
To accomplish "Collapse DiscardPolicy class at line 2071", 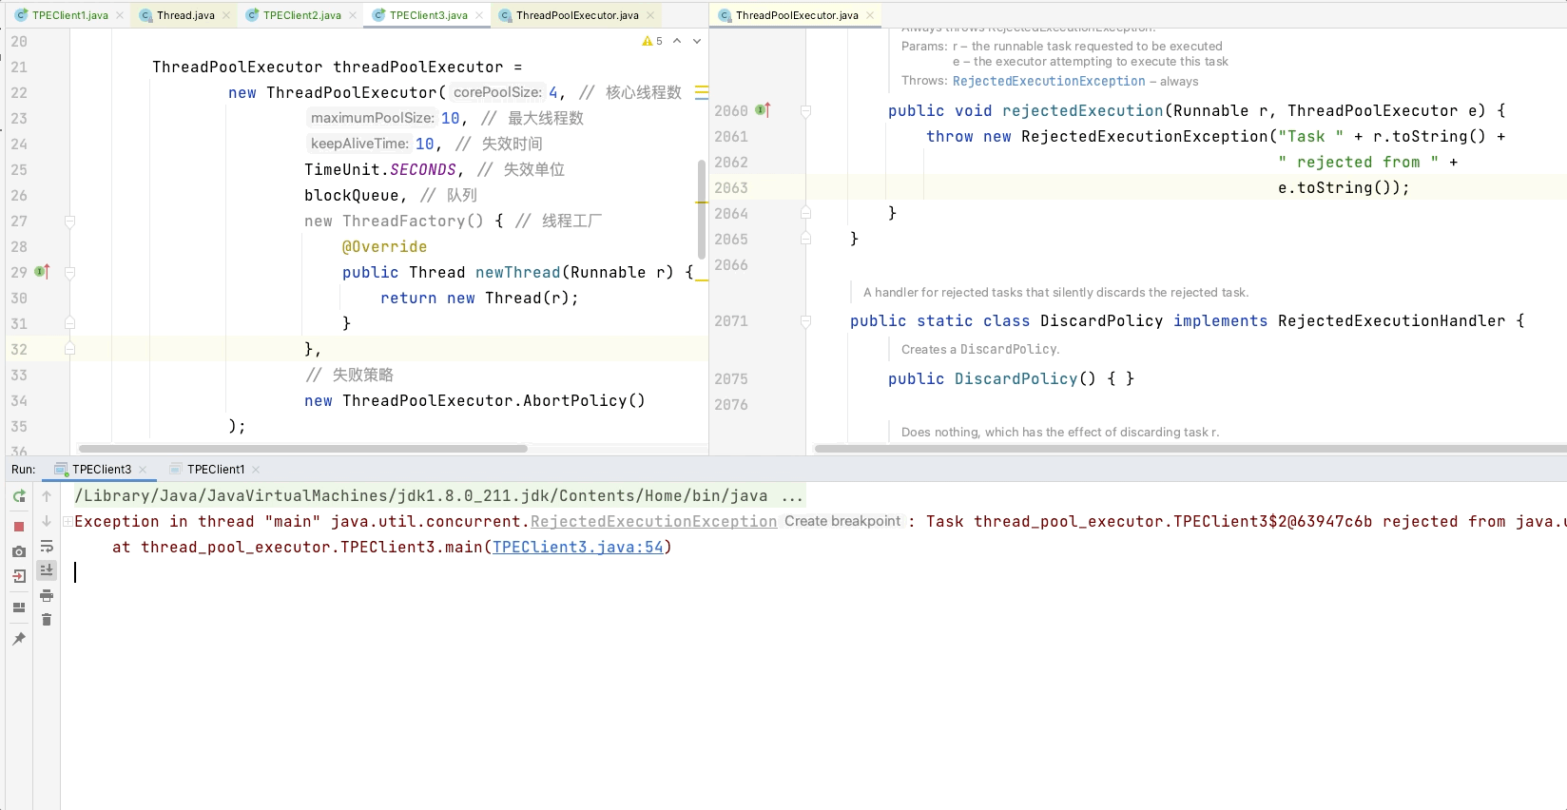I will click(805, 321).
